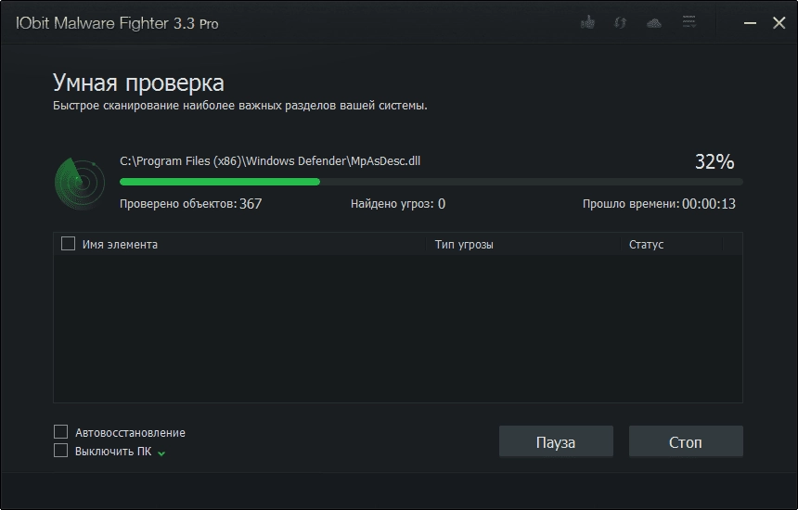The width and height of the screenshot is (798, 510).
Task: Stop the scan with Стоп button
Action: (x=686, y=441)
